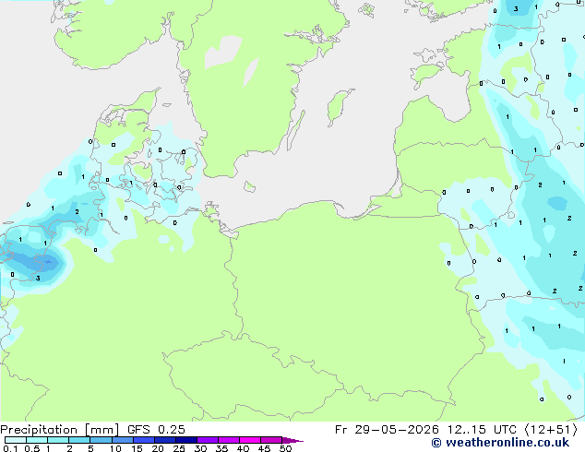Viewport: 585px width, 452px height.
Task: Click the 30–35 mm purple legend swatch
Action: coord(208,440)
